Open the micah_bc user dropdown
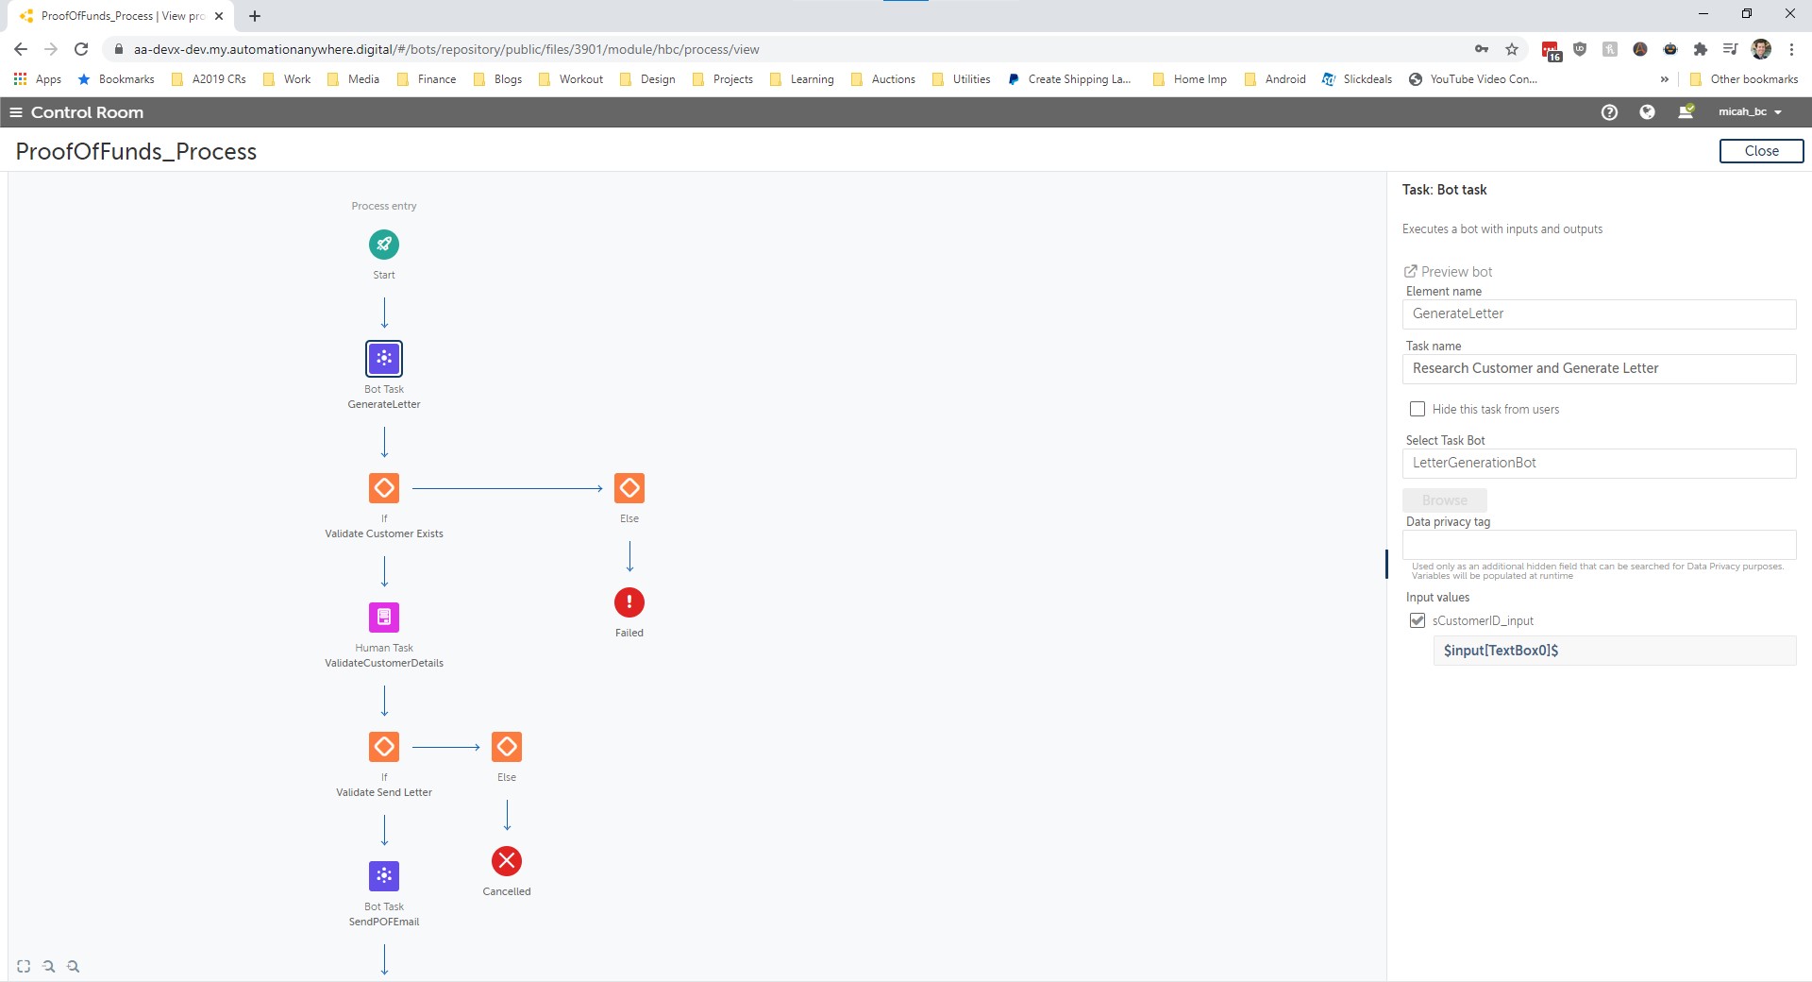1812x982 pixels. click(x=1750, y=112)
